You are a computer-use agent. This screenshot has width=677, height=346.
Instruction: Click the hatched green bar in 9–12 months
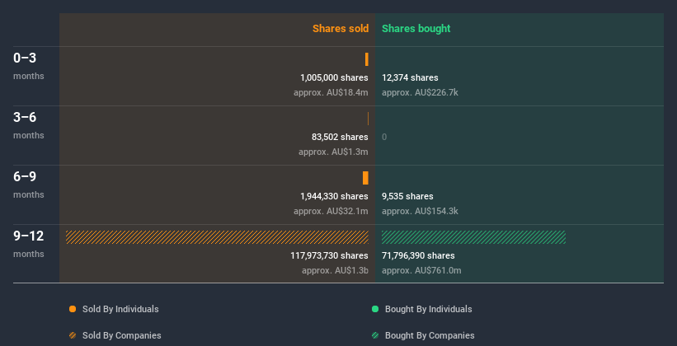473,237
